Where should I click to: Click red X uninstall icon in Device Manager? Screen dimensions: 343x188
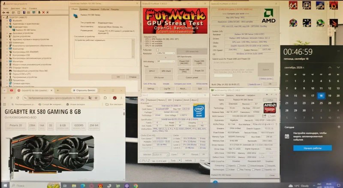[43, 12]
